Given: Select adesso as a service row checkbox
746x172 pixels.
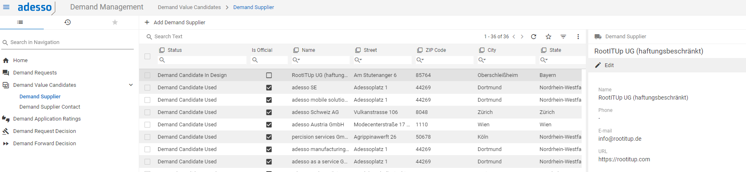Looking at the screenshot, I should (147, 162).
